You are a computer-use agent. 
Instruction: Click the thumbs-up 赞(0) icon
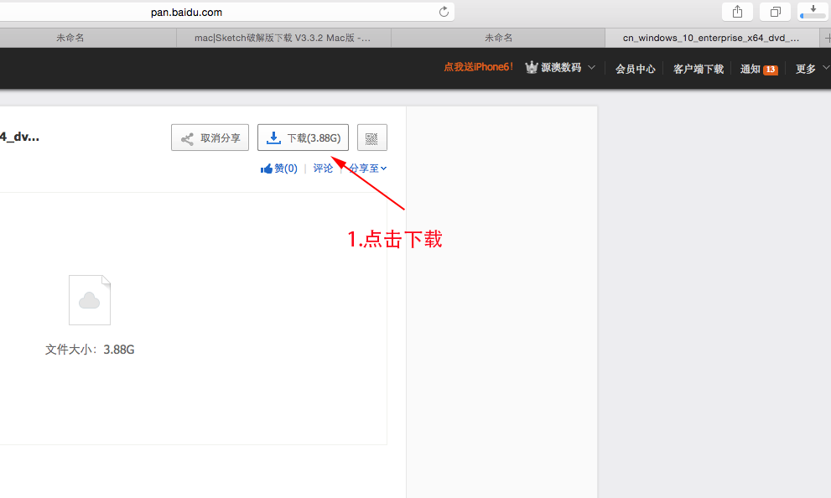266,169
